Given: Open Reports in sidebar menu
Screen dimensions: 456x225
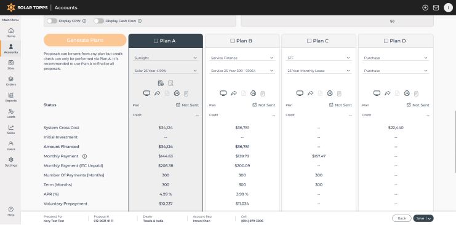Looking at the screenshot, I should click(x=10, y=97).
